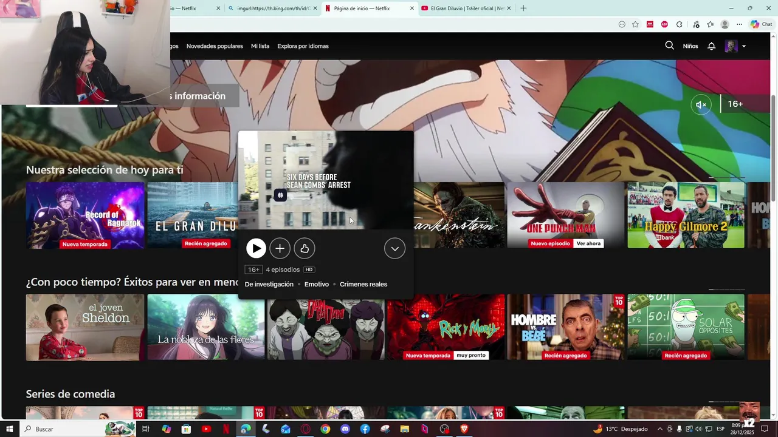Viewport: 778px width, 437px height.
Task: Open Brave browser on taskbar
Action: pos(464,429)
